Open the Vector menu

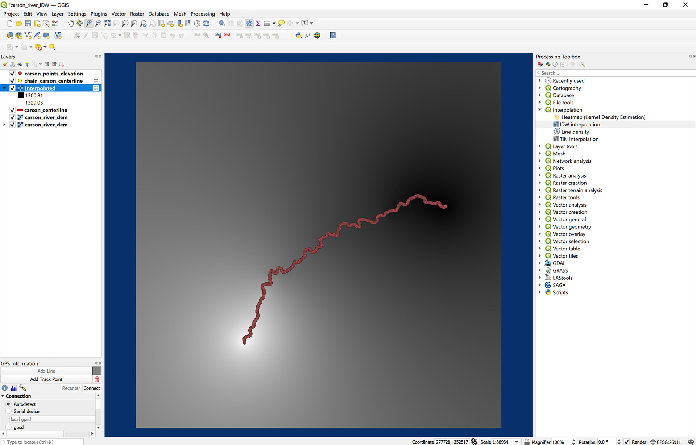point(119,14)
